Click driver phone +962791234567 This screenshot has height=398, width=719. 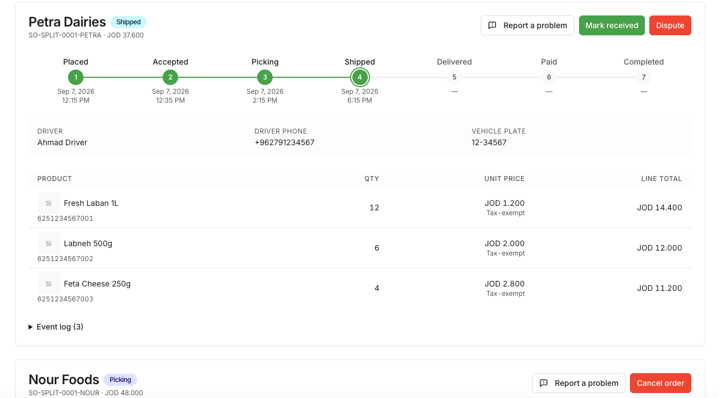(284, 142)
